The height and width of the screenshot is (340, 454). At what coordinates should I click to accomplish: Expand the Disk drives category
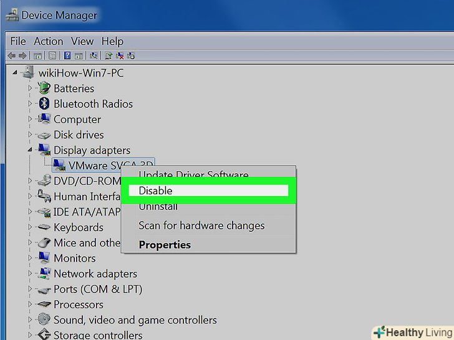tap(30, 135)
